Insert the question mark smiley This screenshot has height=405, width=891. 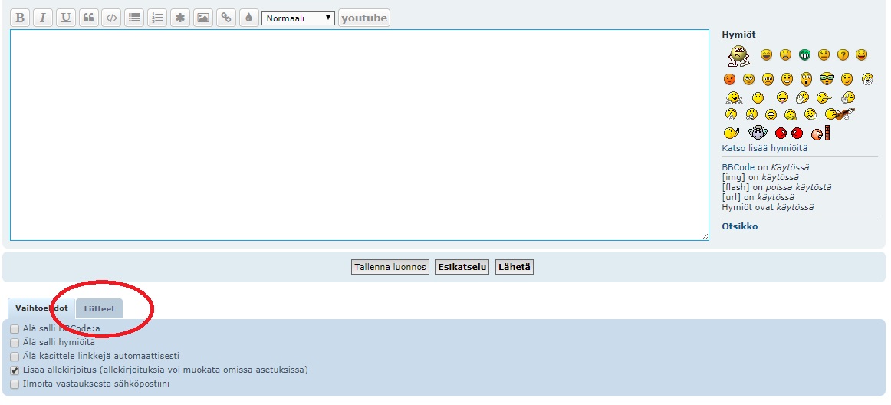click(x=843, y=54)
